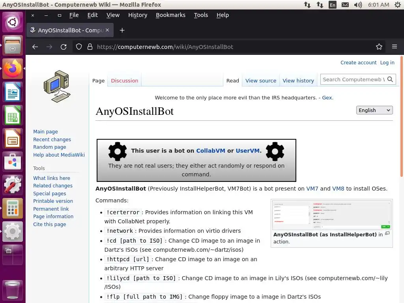Image resolution: width=404 pixels, height=303 pixels.
Task: Follow the Gex link in the site notice
Action: pos(327,98)
